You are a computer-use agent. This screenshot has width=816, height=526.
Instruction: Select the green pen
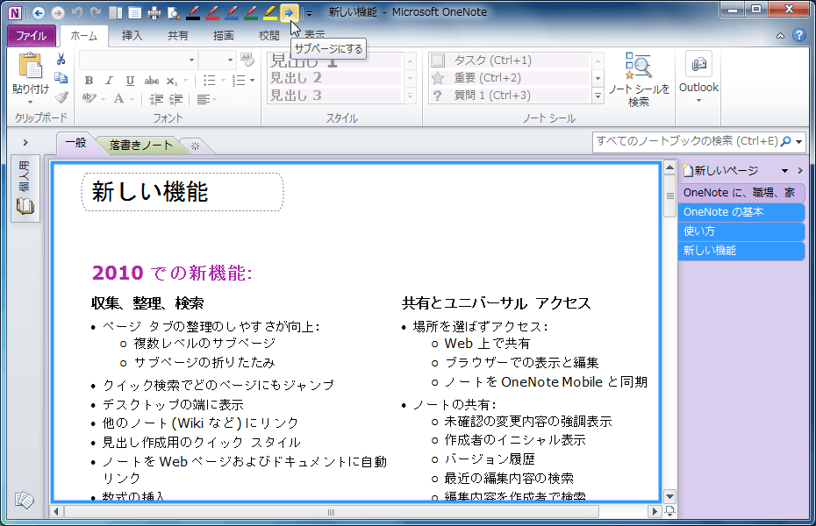(251, 13)
